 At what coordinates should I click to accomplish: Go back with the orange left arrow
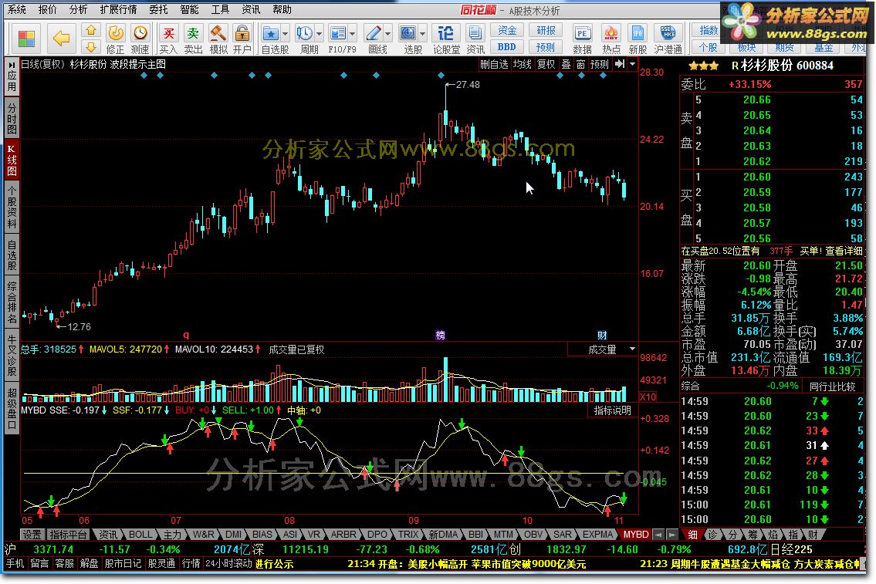click(x=61, y=38)
